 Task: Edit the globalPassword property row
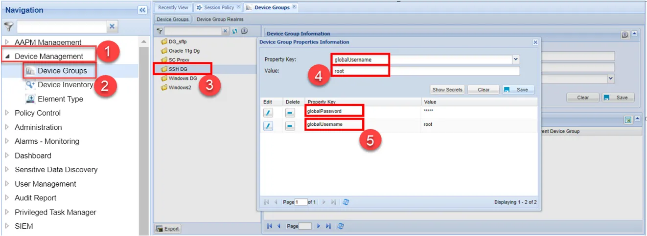click(x=268, y=112)
